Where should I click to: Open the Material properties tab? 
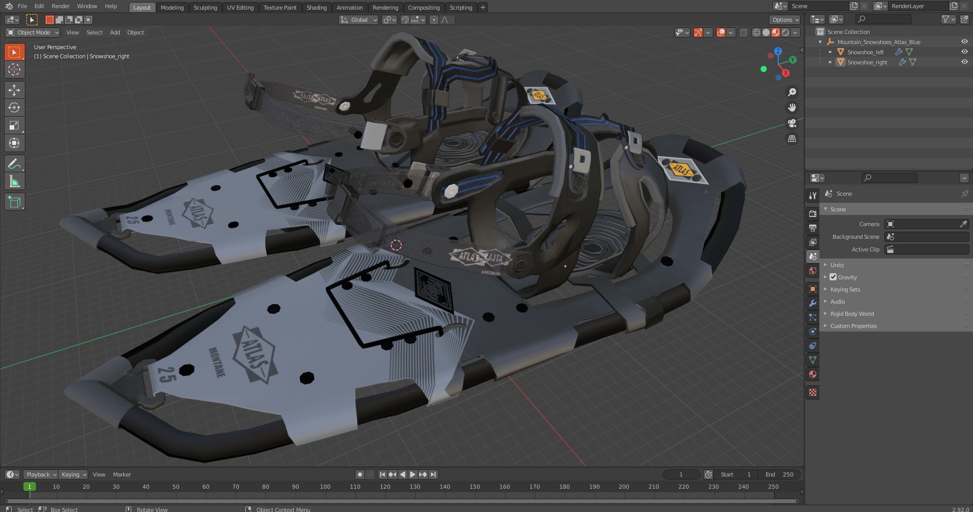(813, 374)
